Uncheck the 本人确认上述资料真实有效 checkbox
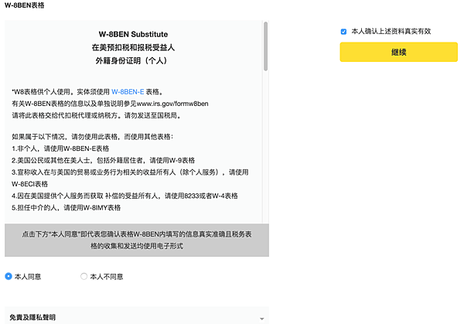The height and width of the screenshot is (324, 464). 343,32
